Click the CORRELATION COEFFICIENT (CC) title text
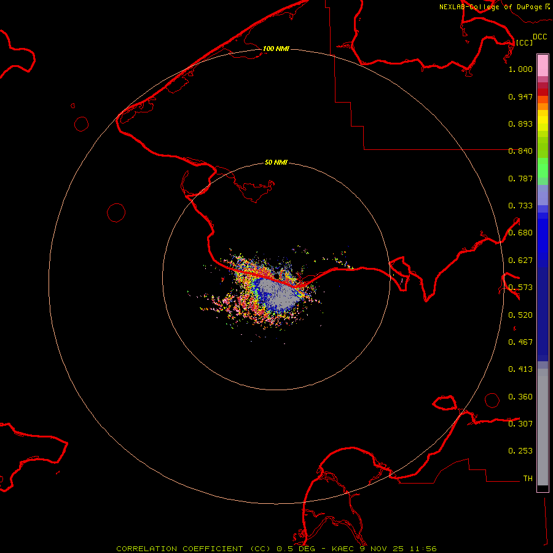 pyautogui.click(x=193, y=549)
